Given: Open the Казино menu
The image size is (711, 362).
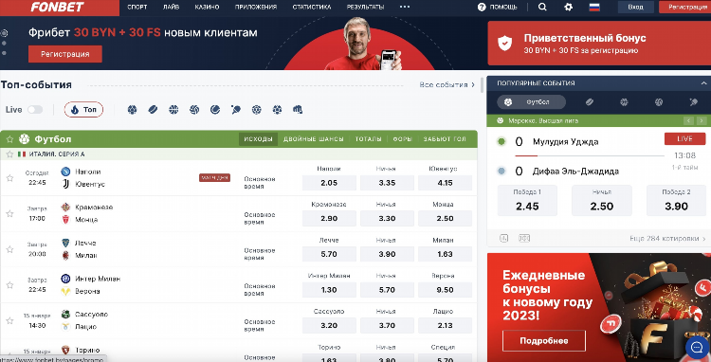Looking at the screenshot, I should (207, 7).
